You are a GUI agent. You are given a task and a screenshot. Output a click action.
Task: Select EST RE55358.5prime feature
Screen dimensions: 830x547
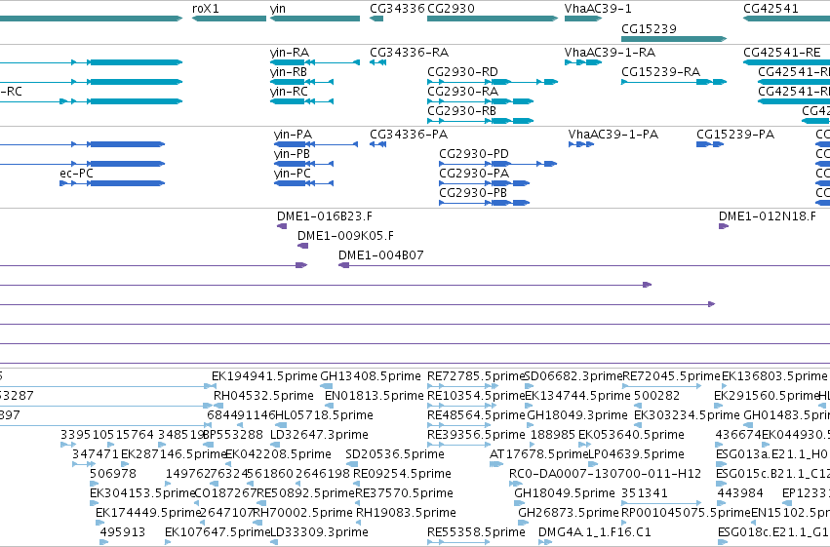click(459, 542)
